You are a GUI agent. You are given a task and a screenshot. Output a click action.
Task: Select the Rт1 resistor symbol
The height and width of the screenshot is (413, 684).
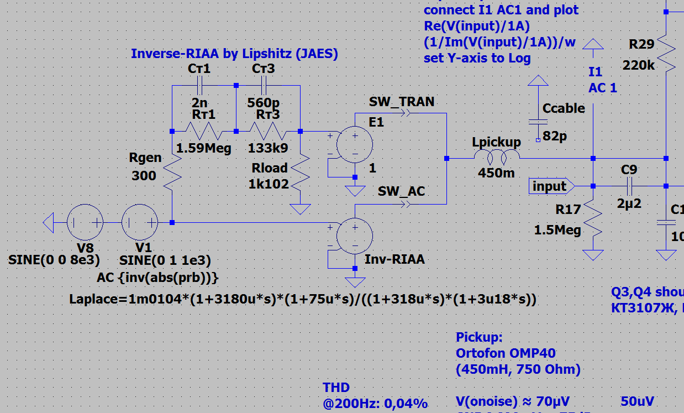[204, 132]
